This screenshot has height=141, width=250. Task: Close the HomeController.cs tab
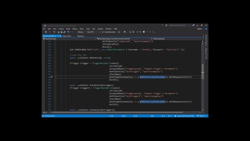(x=60, y=36)
